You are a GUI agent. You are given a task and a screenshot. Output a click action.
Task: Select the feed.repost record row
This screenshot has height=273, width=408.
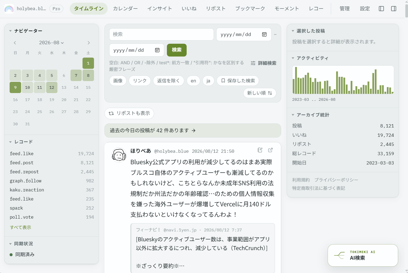click(x=52, y=172)
